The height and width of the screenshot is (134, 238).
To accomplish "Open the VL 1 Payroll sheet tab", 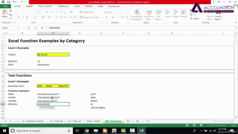I will pyautogui.click(x=56, y=121).
